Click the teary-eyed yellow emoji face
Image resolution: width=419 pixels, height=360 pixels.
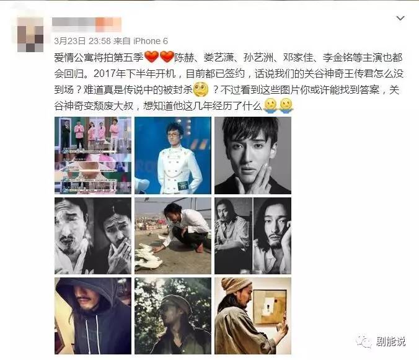point(201,89)
